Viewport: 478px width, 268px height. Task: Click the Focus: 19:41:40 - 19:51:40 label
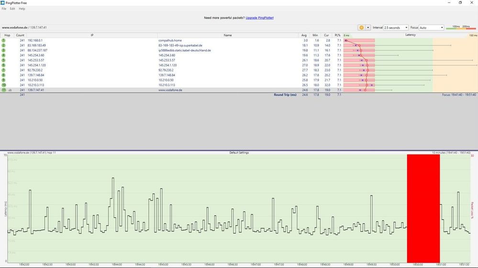(459, 95)
